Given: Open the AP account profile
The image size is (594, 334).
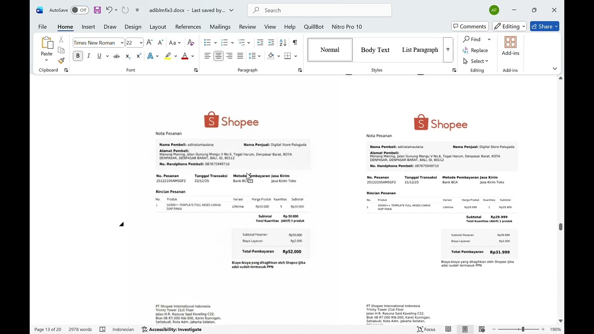Looking at the screenshot, I should [494, 10].
